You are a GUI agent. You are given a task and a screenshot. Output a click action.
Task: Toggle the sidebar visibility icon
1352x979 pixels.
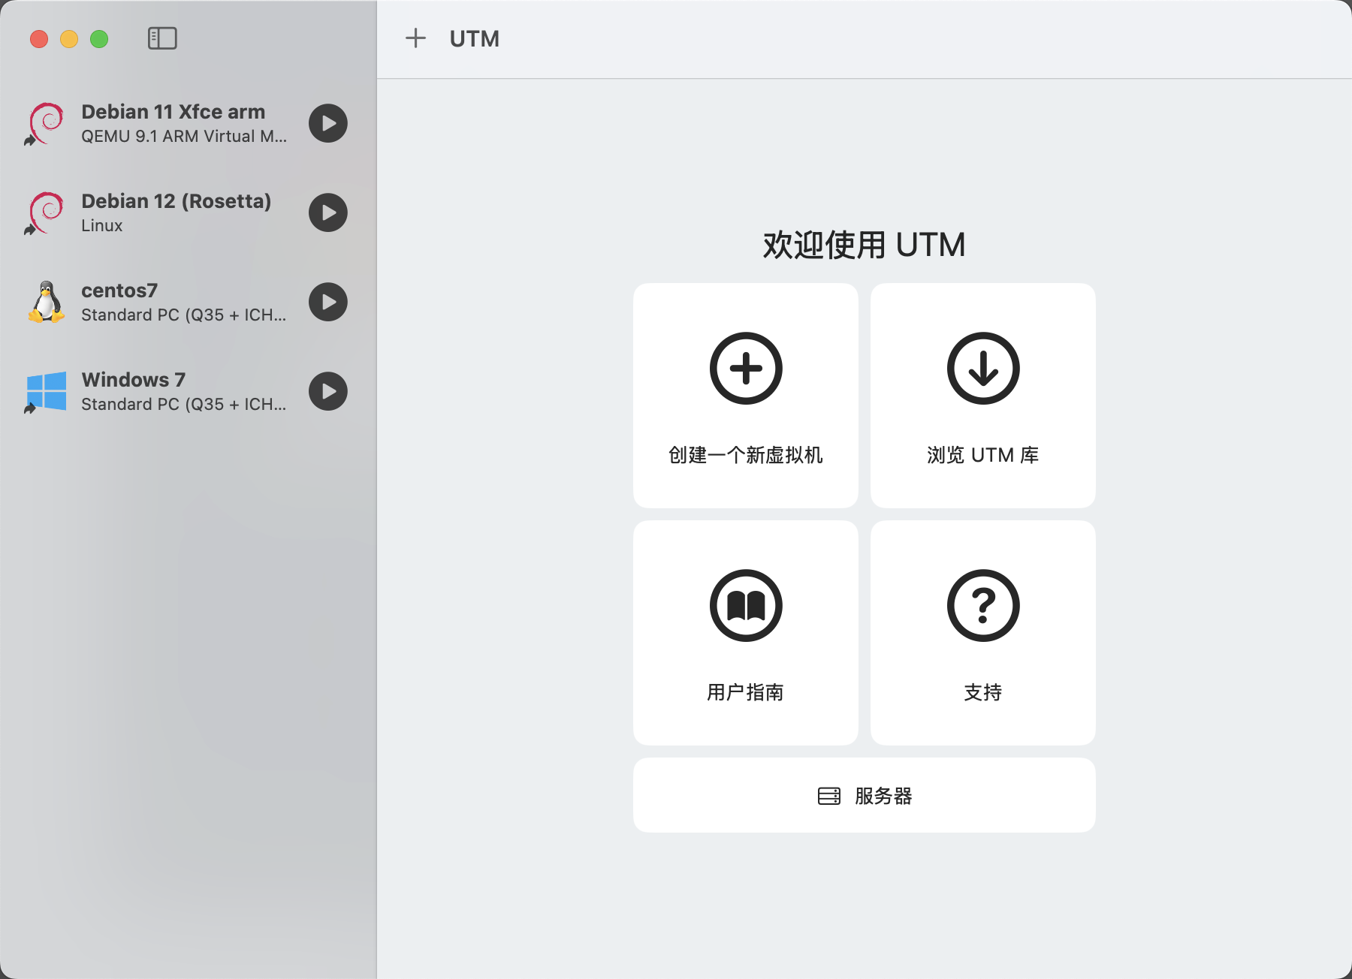pyautogui.click(x=162, y=38)
